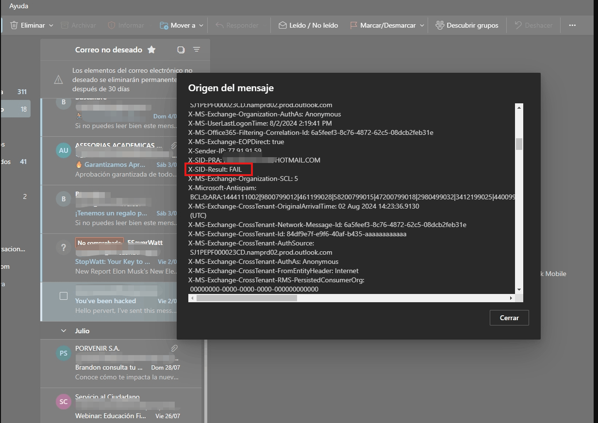Click the X-SID-Result: FAIL line
Viewport: 598px width, 423px height.
tap(215, 169)
